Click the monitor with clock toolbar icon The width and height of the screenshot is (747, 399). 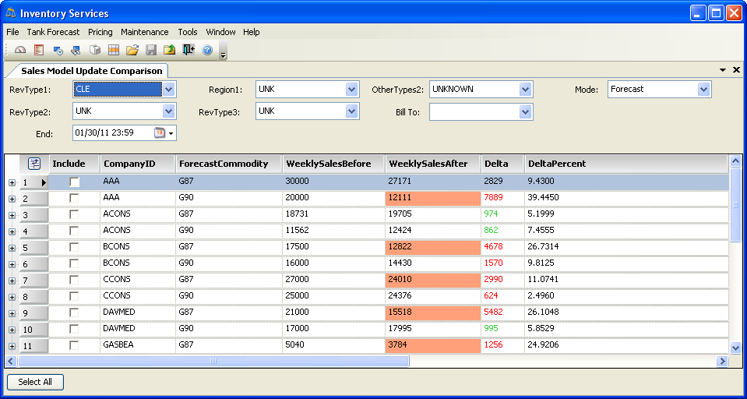tap(58, 50)
